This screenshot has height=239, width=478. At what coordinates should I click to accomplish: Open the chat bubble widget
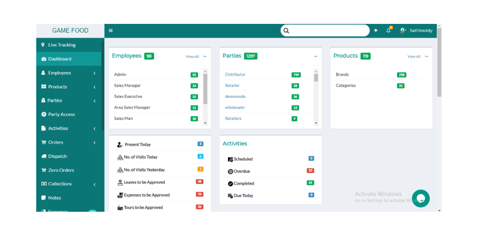pos(421,198)
